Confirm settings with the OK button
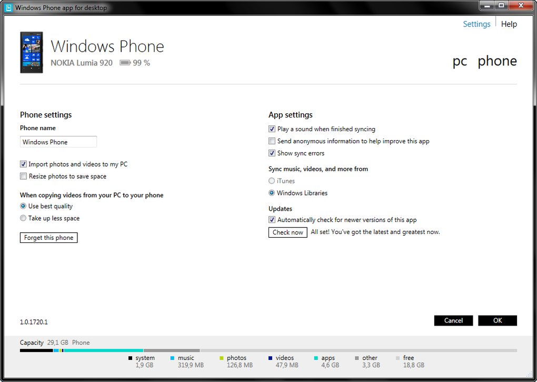537x382 pixels. click(x=498, y=320)
